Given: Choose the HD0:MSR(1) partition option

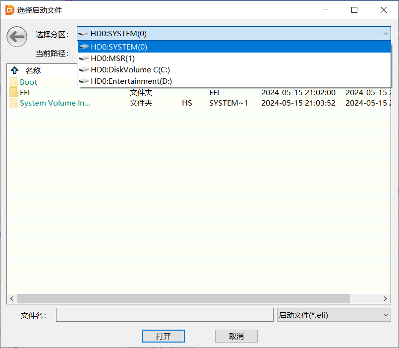Looking at the screenshot, I should [x=113, y=58].
